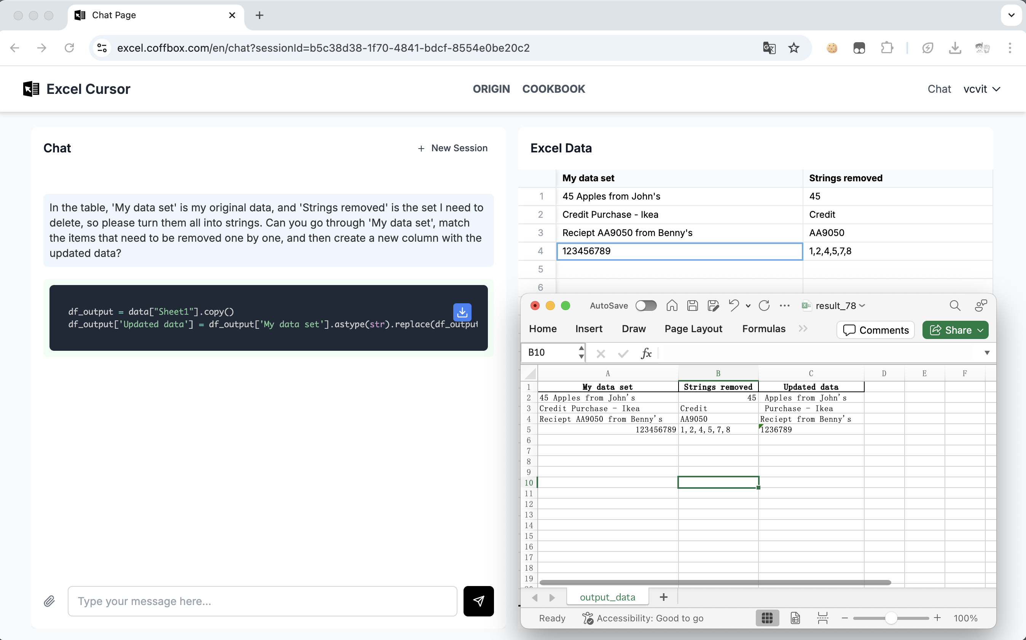Screen dimensions: 1026x640
Task: Click the browser address bar URL
Action: point(323,48)
